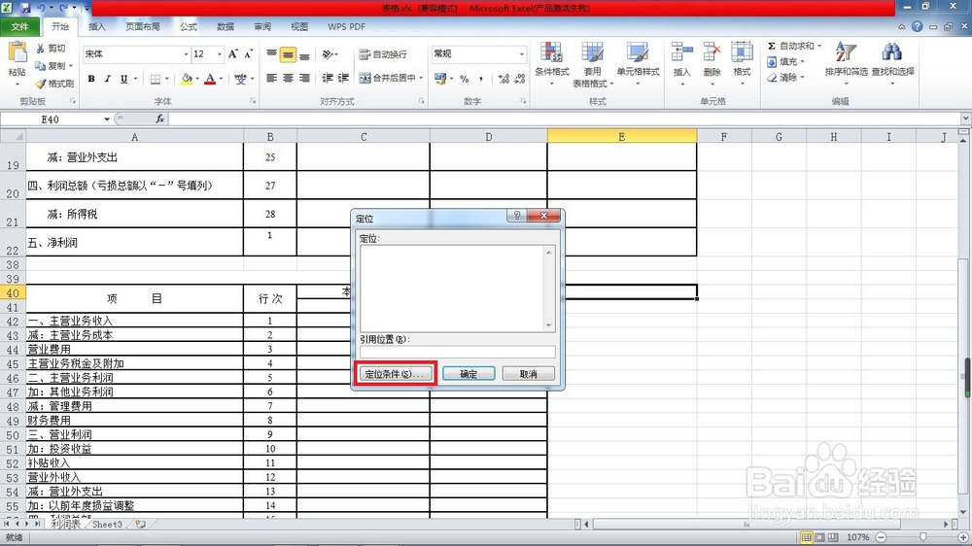Switch to the 审阅 Review tab
Screen dimensions: 972x546
pos(262,26)
